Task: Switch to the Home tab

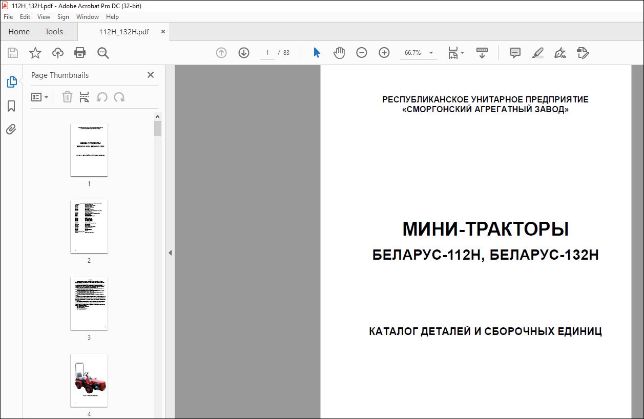Action: [19, 32]
